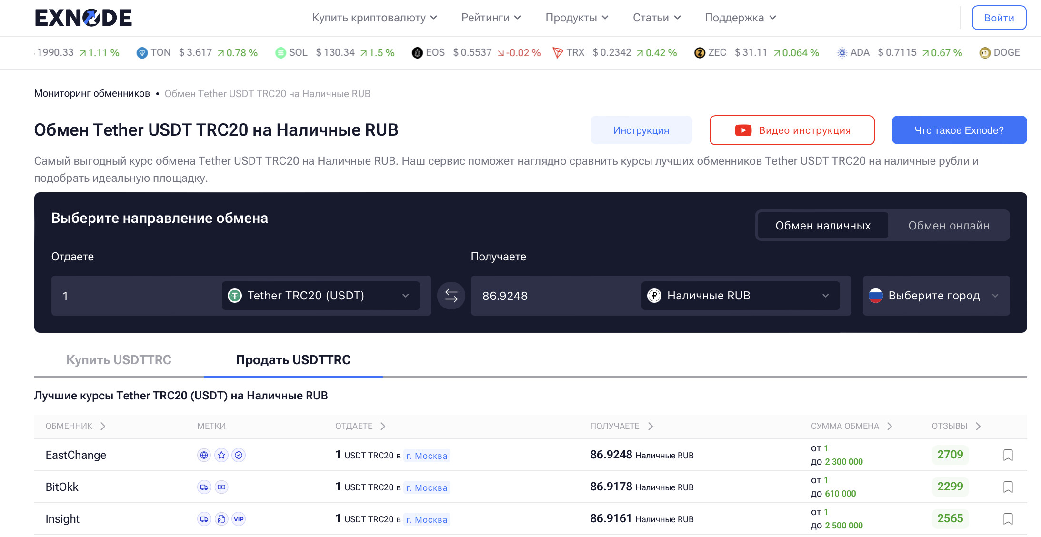The image size is (1041, 537).
Task: Bookmark the BitOkk exchanger
Action: pyautogui.click(x=1008, y=487)
